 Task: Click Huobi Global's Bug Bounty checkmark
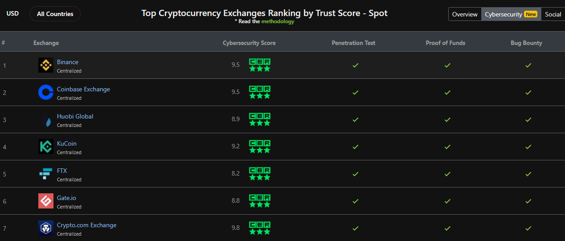528,119
